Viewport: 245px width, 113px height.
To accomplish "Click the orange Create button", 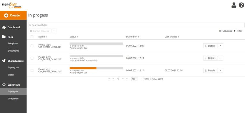I will (x=13, y=15).
